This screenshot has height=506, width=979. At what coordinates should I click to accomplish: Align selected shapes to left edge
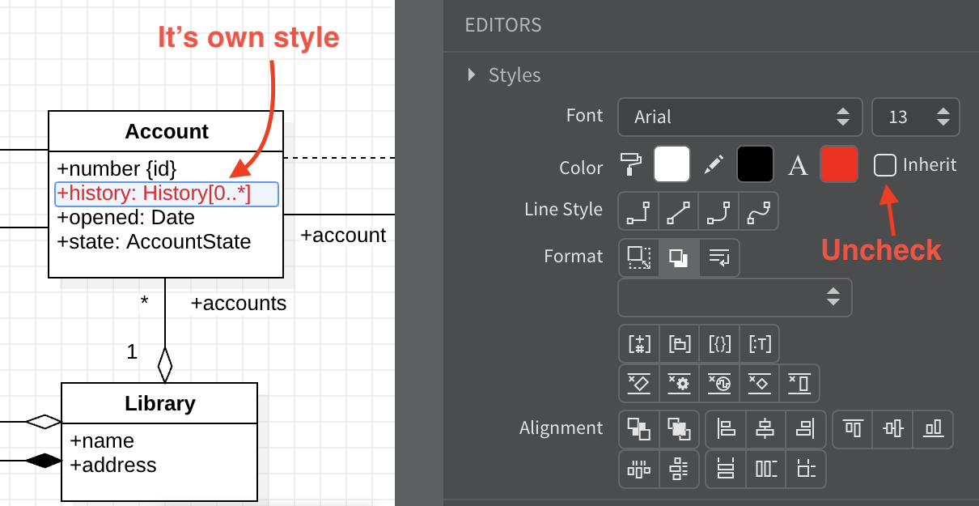(x=726, y=429)
